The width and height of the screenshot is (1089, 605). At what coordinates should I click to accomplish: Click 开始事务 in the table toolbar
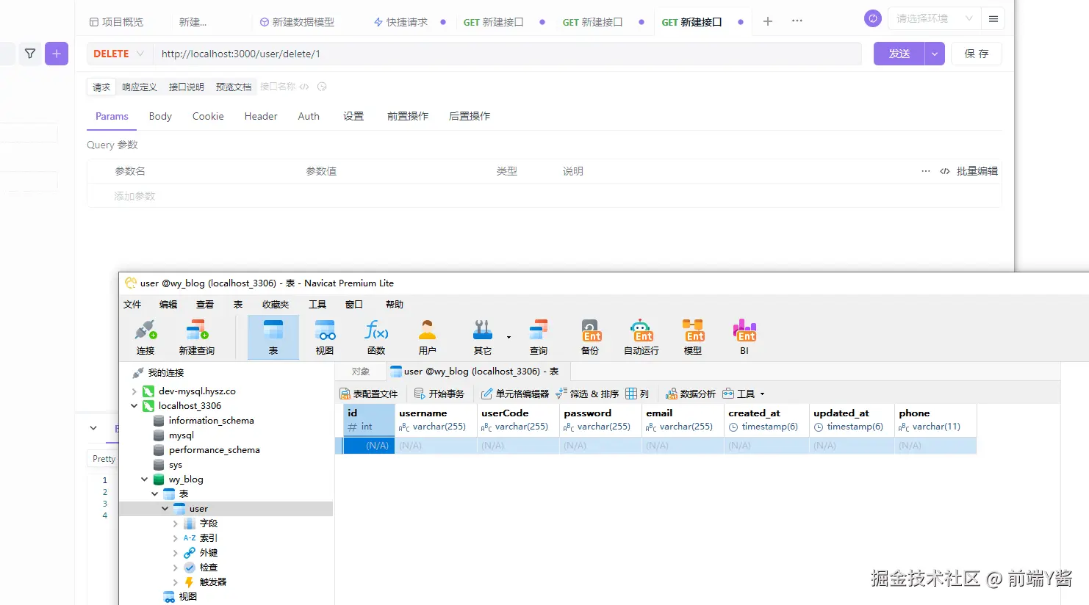tap(439, 394)
